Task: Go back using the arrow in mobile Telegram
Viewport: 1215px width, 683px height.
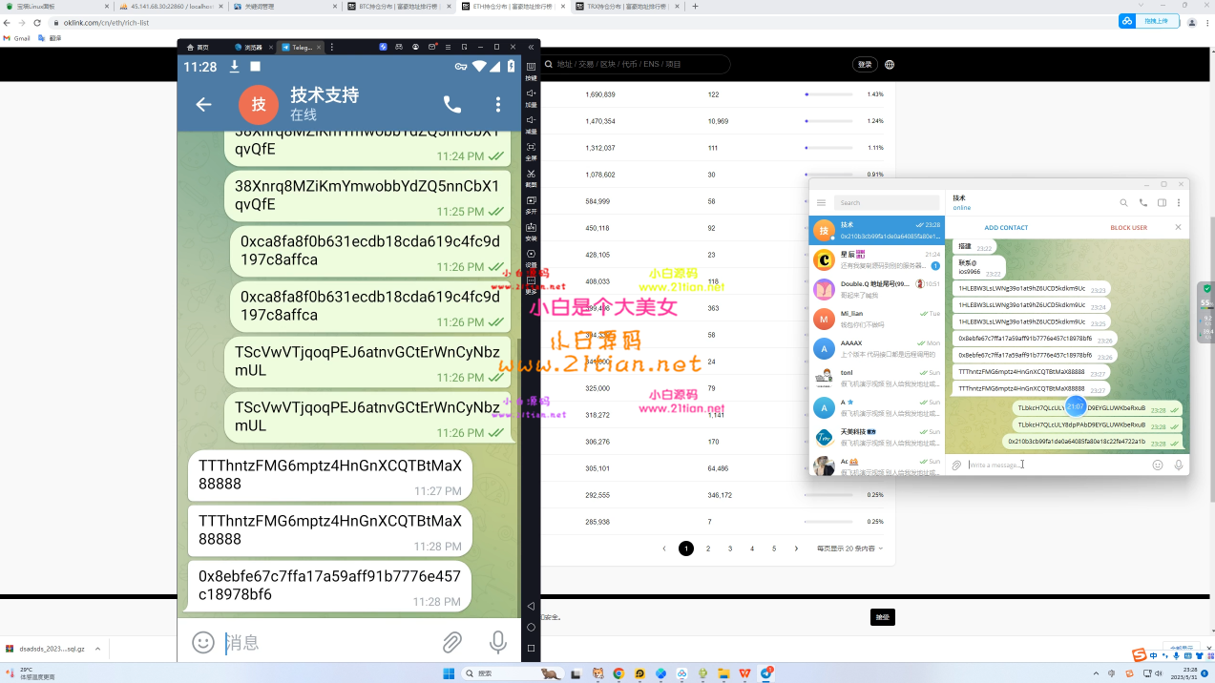Action: pos(203,105)
